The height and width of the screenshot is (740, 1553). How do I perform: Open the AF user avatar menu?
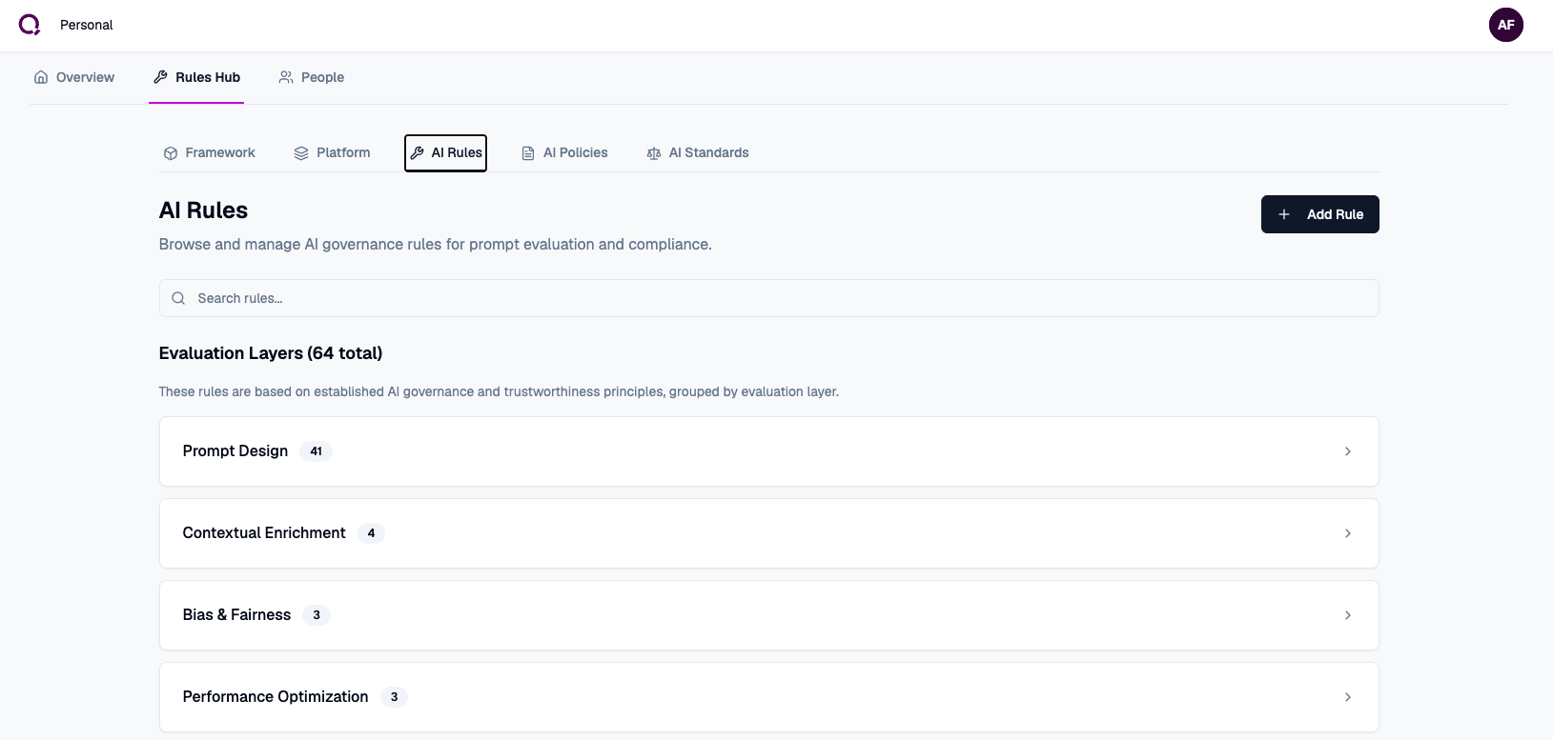(1505, 25)
